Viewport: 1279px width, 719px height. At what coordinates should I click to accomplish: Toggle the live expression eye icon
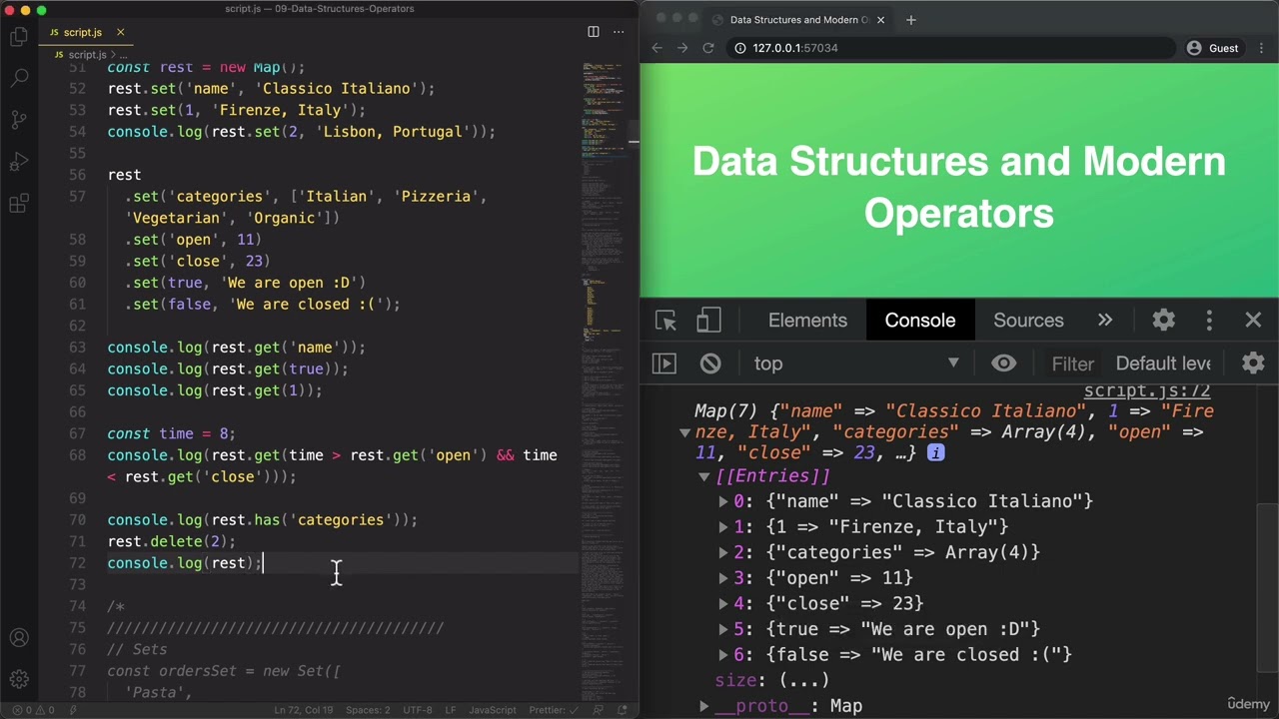(1003, 363)
